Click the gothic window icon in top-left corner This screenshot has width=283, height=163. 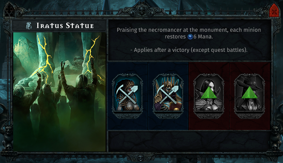click(x=9, y=11)
